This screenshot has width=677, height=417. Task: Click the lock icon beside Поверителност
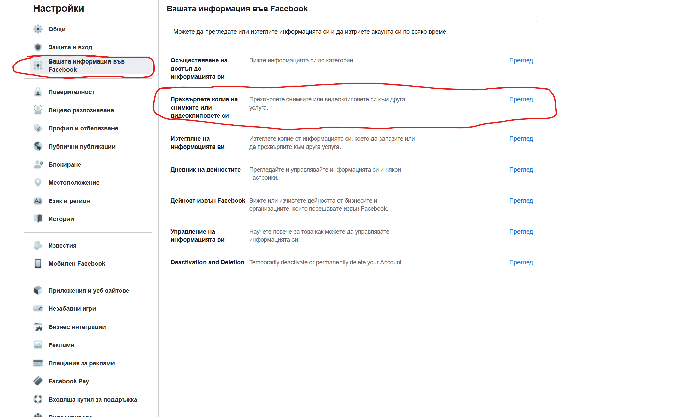[38, 92]
